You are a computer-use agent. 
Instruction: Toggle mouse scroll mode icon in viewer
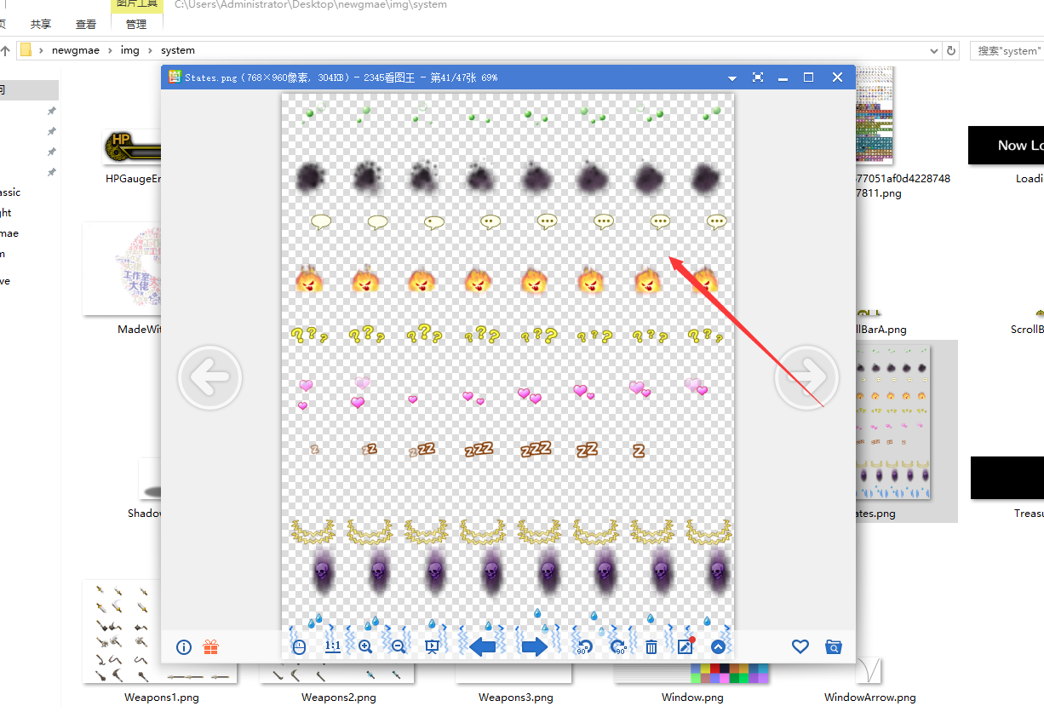[299, 647]
